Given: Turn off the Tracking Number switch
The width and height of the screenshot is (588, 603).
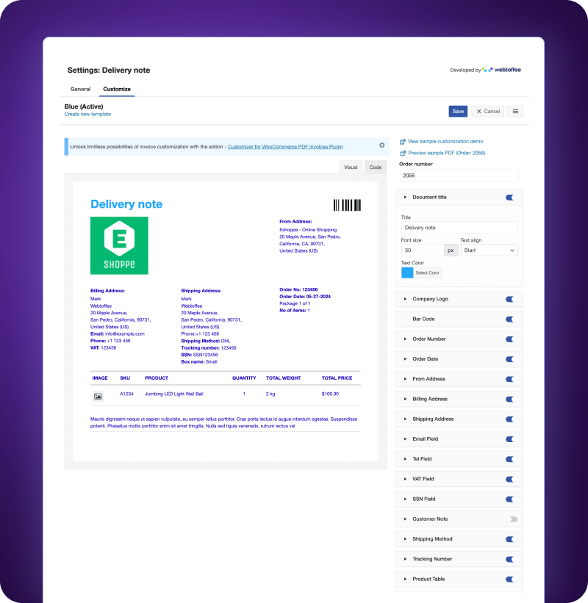Looking at the screenshot, I should coord(510,559).
